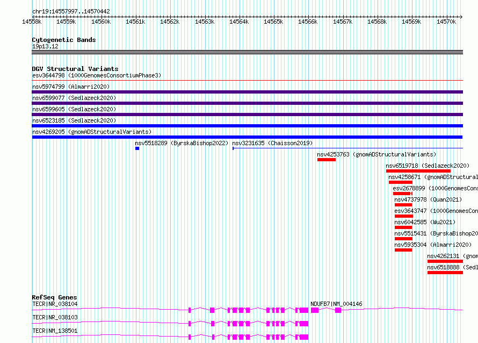This screenshot has height=343, width=478.
Task: Click the small blue nsv5518289 variant square
Action: [x=137, y=148]
